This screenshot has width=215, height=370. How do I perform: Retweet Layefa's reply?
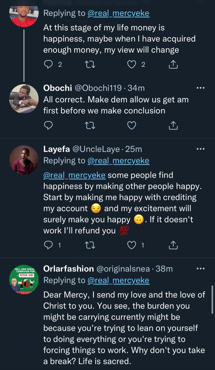coord(90,245)
